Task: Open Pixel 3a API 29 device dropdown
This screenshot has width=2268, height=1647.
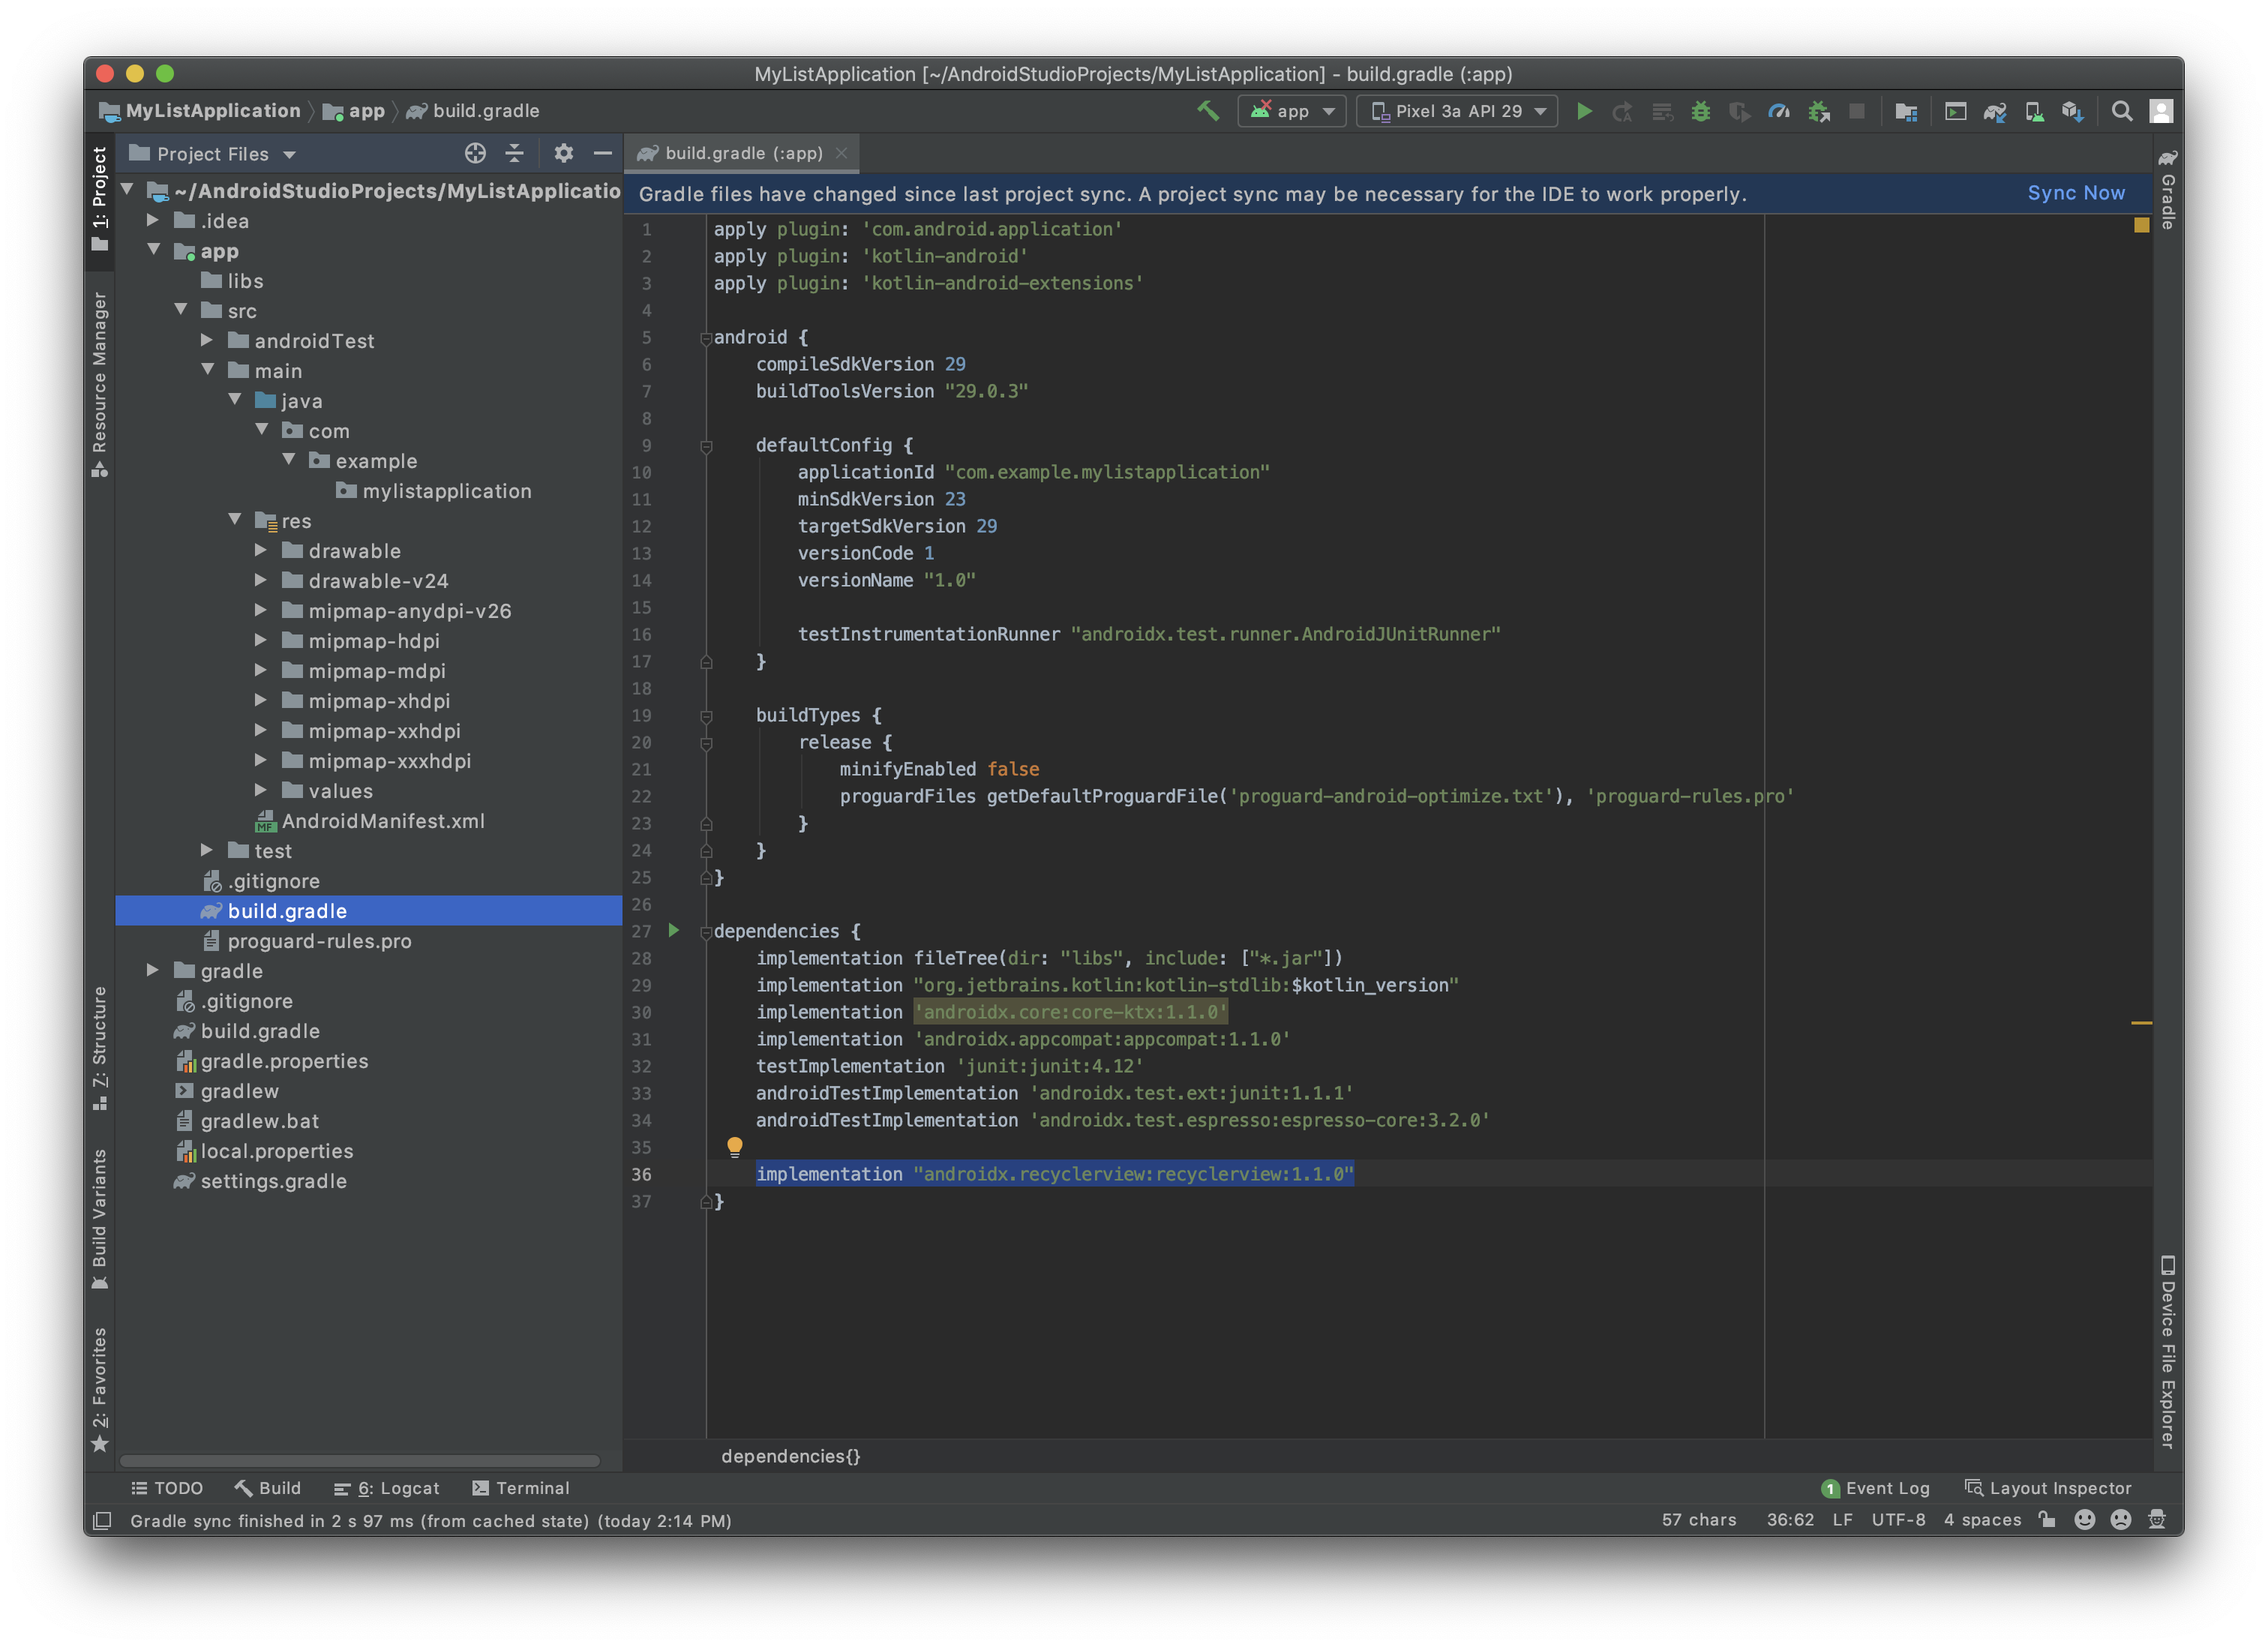Action: tap(1457, 111)
